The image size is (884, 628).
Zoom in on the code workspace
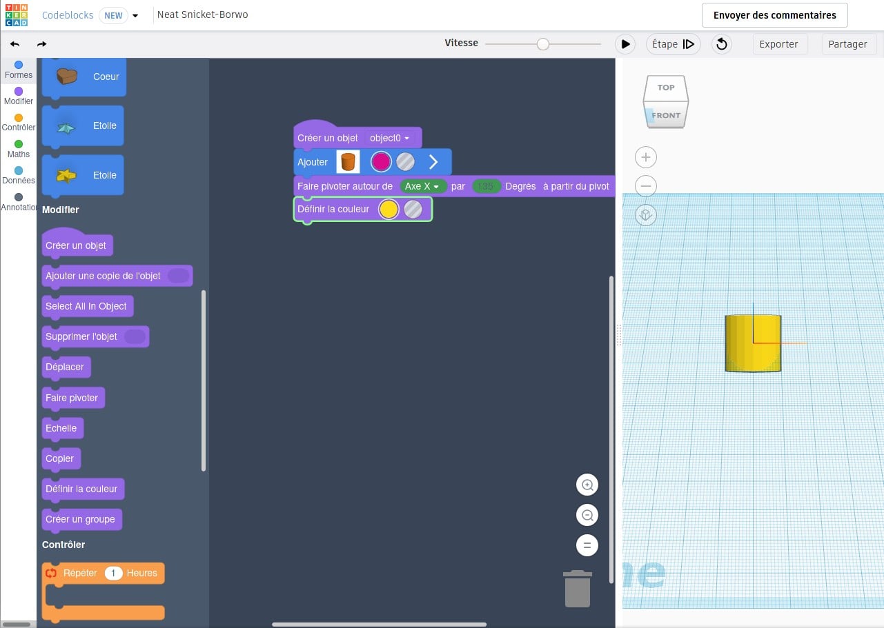[587, 485]
